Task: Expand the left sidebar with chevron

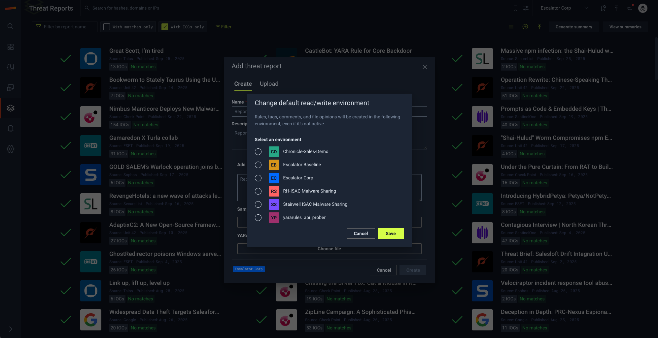Action: (x=11, y=329)
